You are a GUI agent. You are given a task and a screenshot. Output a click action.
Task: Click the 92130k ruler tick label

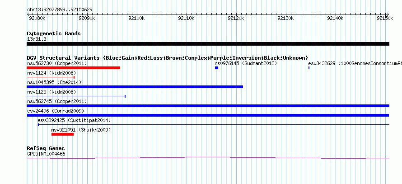[x=285, y=18]
